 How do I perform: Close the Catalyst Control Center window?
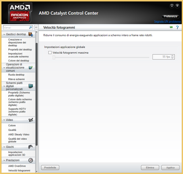177,6
